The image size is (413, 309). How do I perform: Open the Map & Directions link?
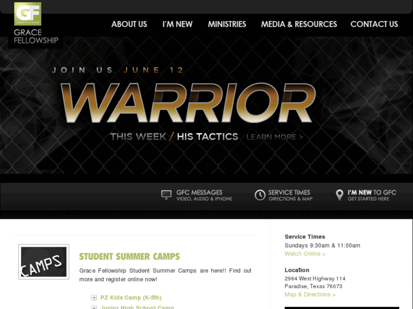click(x=310, y=294)
